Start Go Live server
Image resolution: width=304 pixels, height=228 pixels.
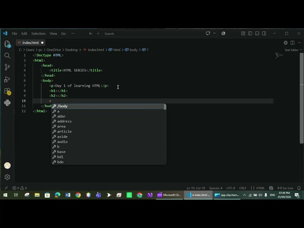click(x=285, y=188)
